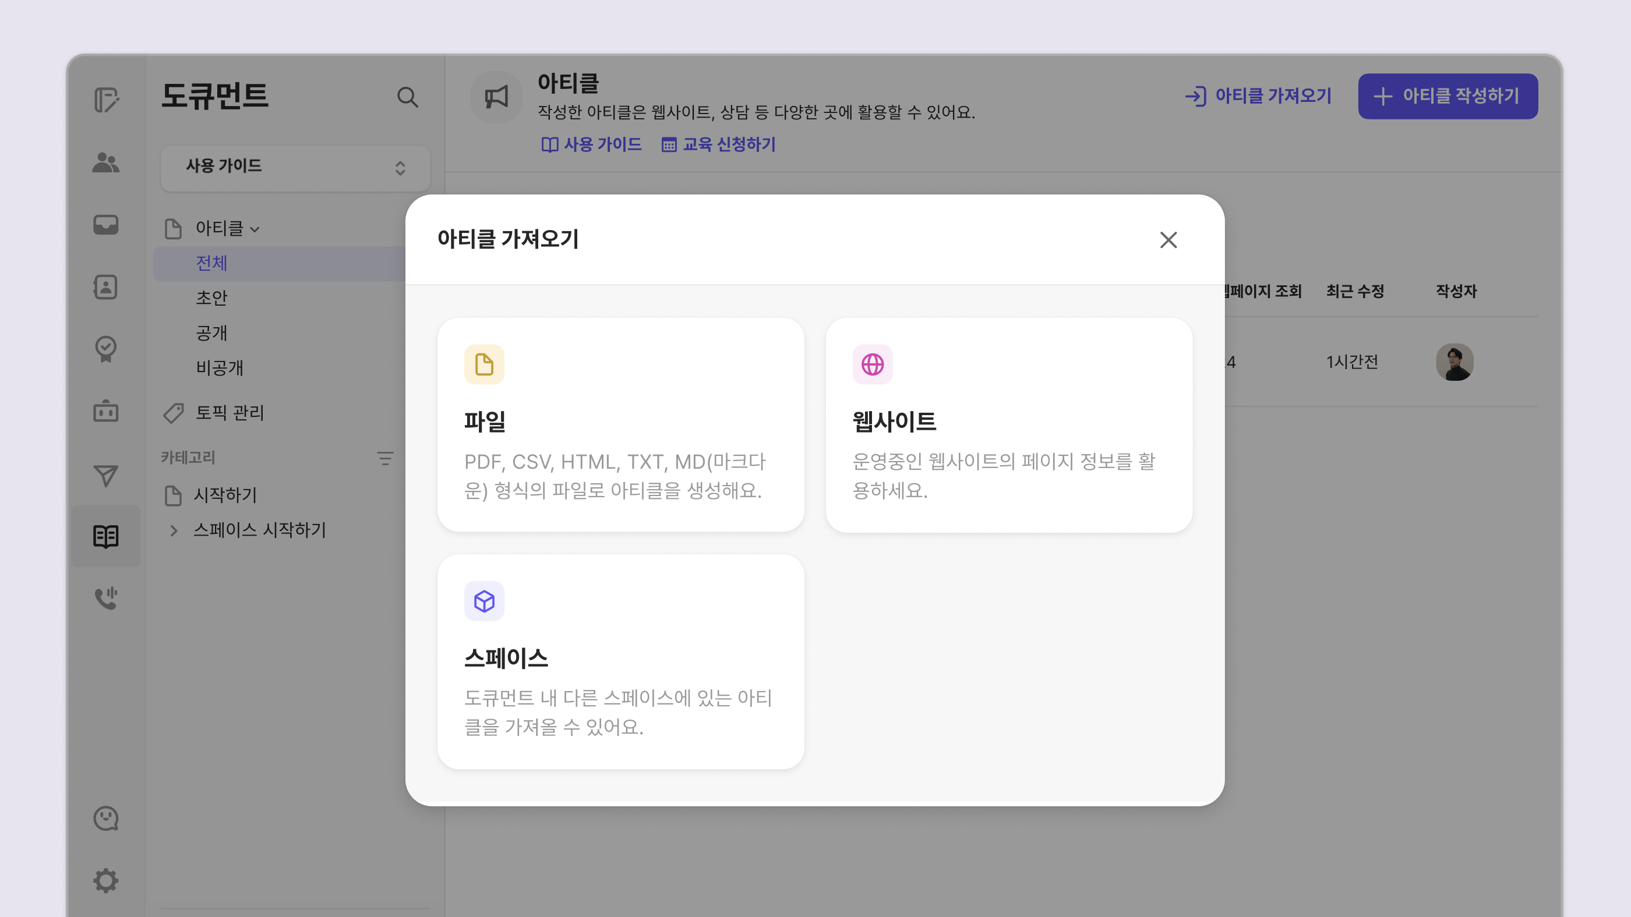This screenshot has height=917, width=1631.
Task: Collapse the 아티클 section chevron
Action: pyautogui.click(x=255, y=229)
